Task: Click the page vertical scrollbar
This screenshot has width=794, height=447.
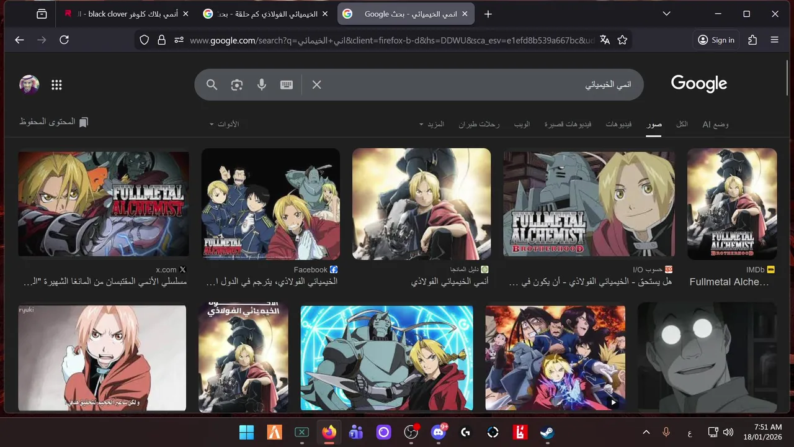Action: (x=787, y=78)
